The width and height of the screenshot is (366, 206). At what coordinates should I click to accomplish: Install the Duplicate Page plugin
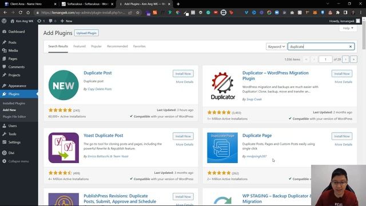click(342, 136)
